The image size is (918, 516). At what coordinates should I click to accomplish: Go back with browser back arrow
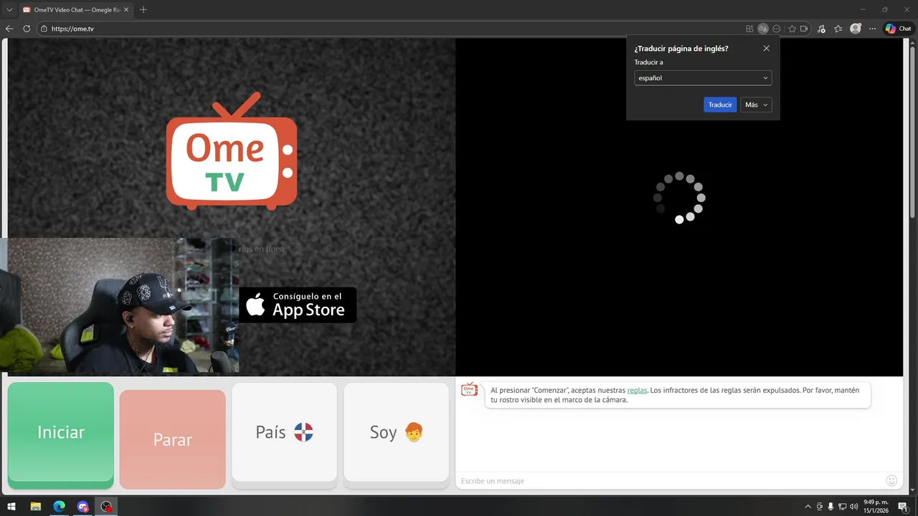click(x=9, y=29)
